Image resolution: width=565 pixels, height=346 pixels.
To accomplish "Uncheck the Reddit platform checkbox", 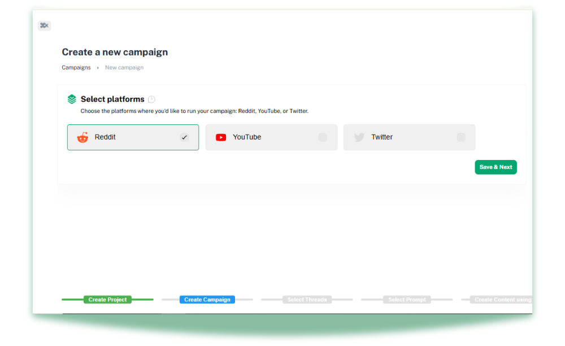I will click(185, 137).
